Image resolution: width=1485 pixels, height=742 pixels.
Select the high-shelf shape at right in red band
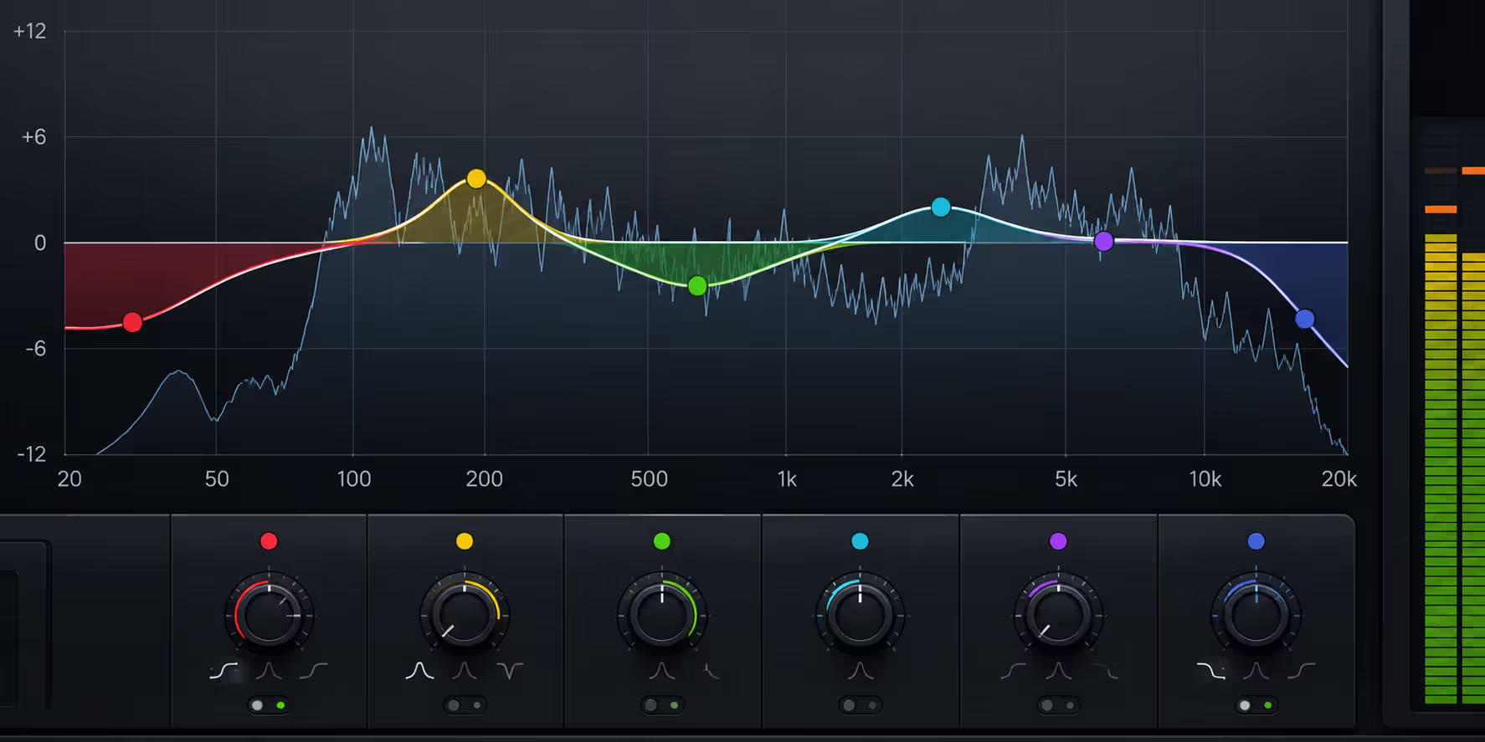(x=313, y=670)
